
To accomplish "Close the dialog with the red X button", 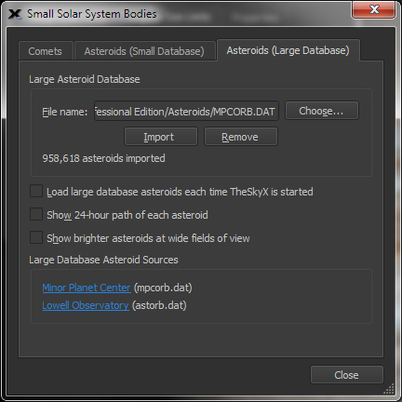I will pyautogui.click(x=374, y=9).
